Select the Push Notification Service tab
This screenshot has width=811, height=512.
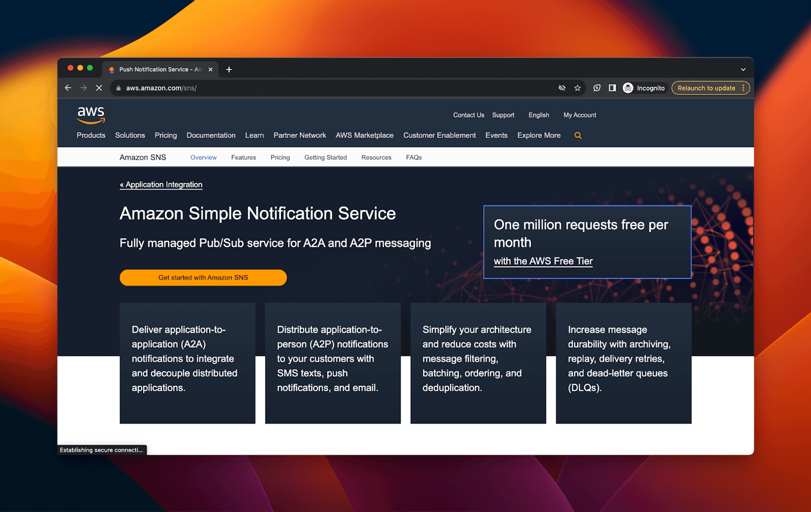160,69
